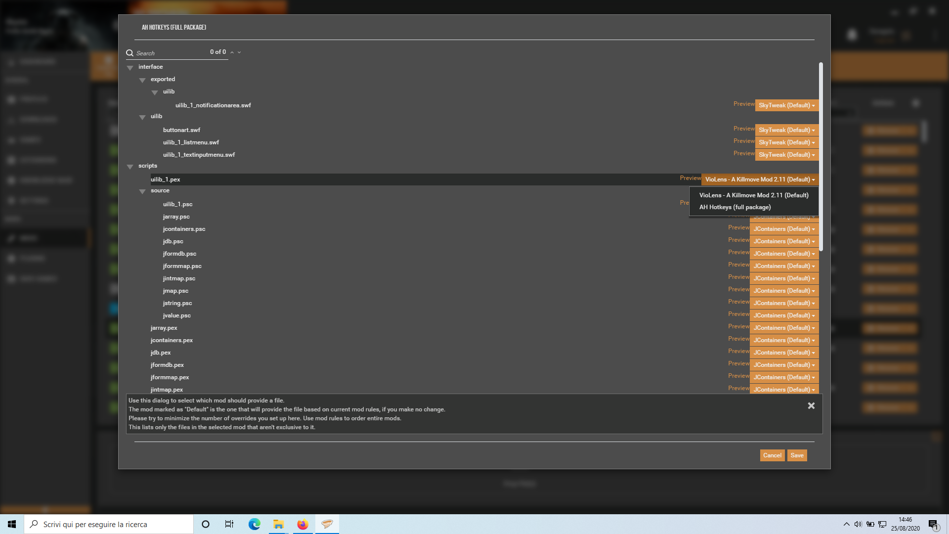This screenshot has height=534, width=949.
Task: Open provider dropdown for uilib_1_notificationarea.swf
Action: (x=787, y=105)
